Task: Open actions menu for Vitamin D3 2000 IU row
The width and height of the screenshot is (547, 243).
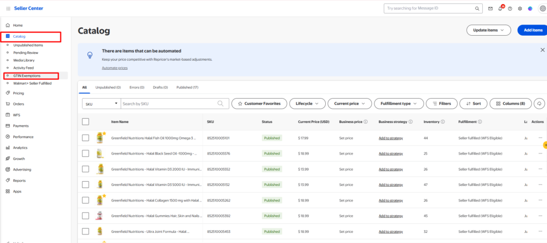Action: coord(541,169)
